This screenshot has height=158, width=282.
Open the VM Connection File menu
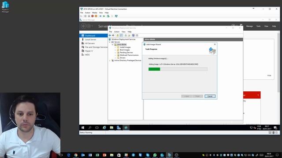pyautogui.click(x=82, y=13)
